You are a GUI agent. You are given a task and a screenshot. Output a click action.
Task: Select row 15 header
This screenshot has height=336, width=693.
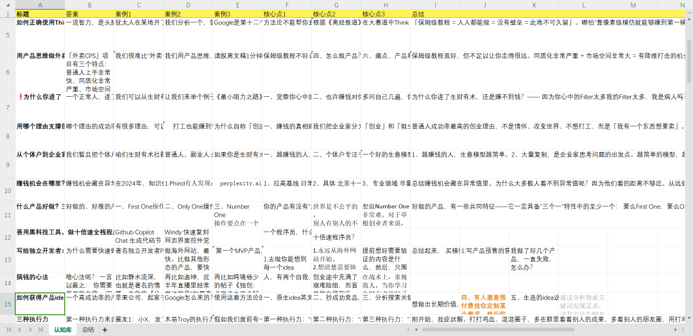coord(8,304)
